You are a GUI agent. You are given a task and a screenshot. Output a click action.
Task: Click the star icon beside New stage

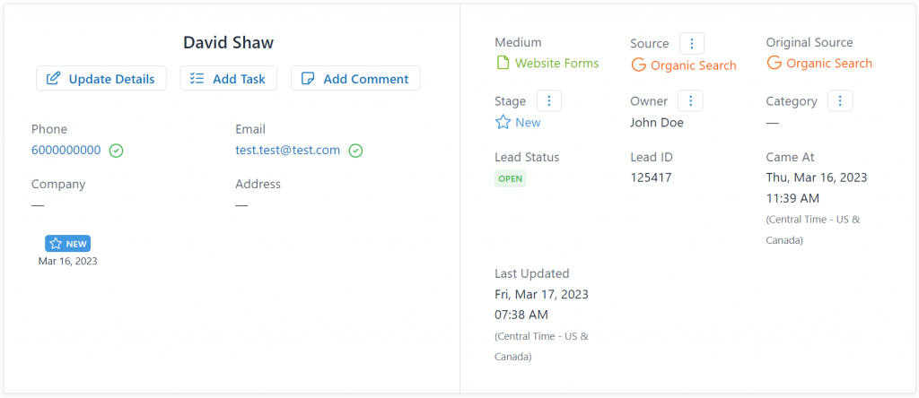[x=503, y=122]
